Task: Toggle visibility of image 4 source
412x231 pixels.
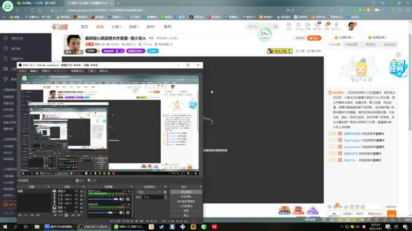Action: point(76,207)
